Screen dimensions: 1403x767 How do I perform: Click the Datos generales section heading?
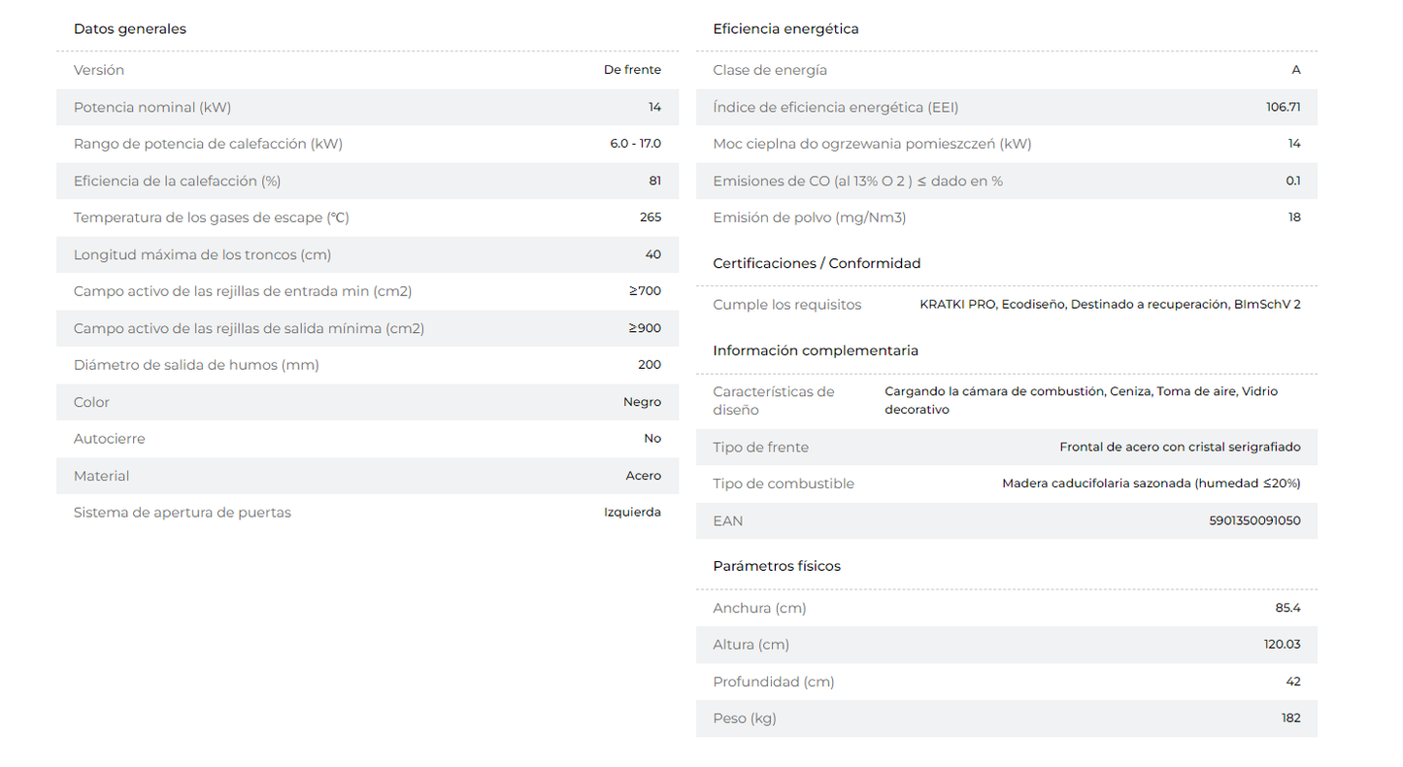(x=130, y=29)
